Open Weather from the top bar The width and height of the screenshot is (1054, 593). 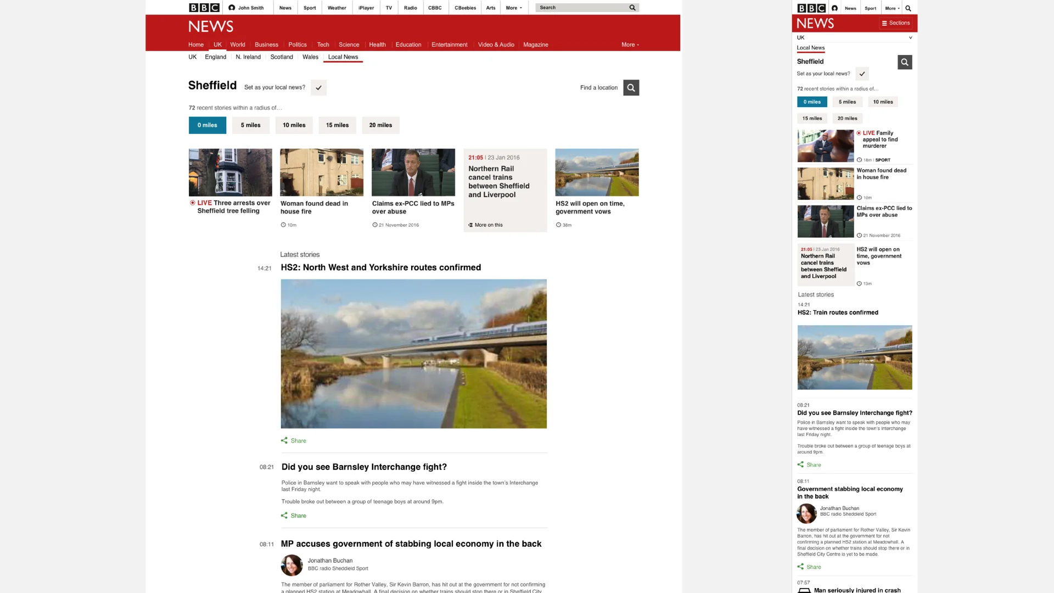337,8
